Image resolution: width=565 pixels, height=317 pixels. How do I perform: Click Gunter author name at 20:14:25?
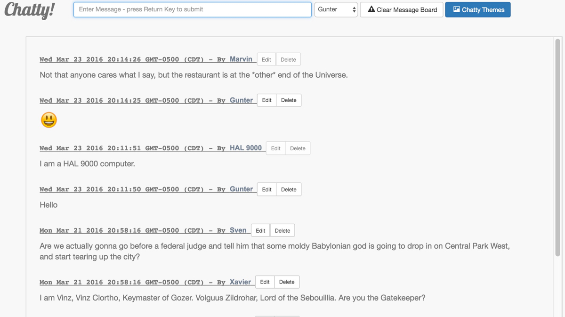coord(242,100)
